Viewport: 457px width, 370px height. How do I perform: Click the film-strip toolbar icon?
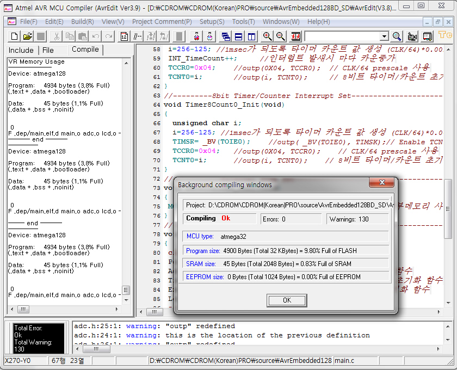tap(296, 36)
